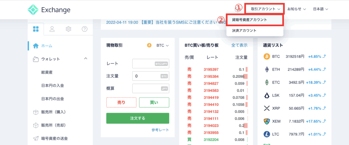Open 日本円の入金 in the sidebar
This screenshot has height=145, width=349.
pyautogui.click(x=52, y=86)
